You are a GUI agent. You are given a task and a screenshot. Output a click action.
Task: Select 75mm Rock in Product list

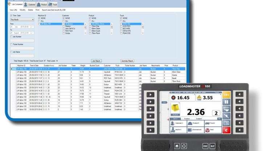[96, 33]
